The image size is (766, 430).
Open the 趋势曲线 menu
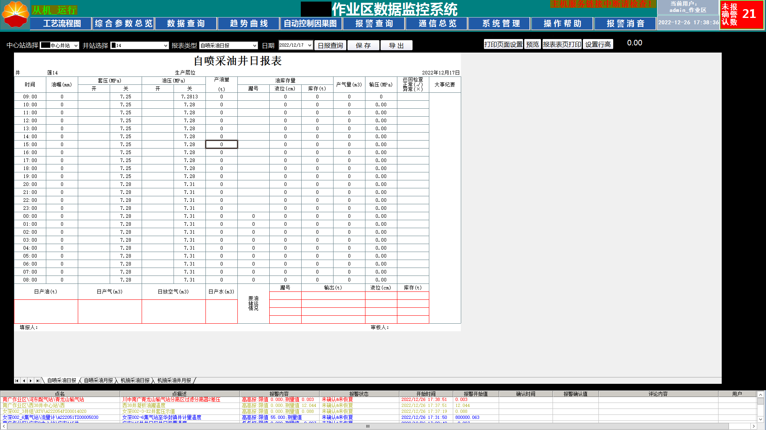click(x=249, y=23)
